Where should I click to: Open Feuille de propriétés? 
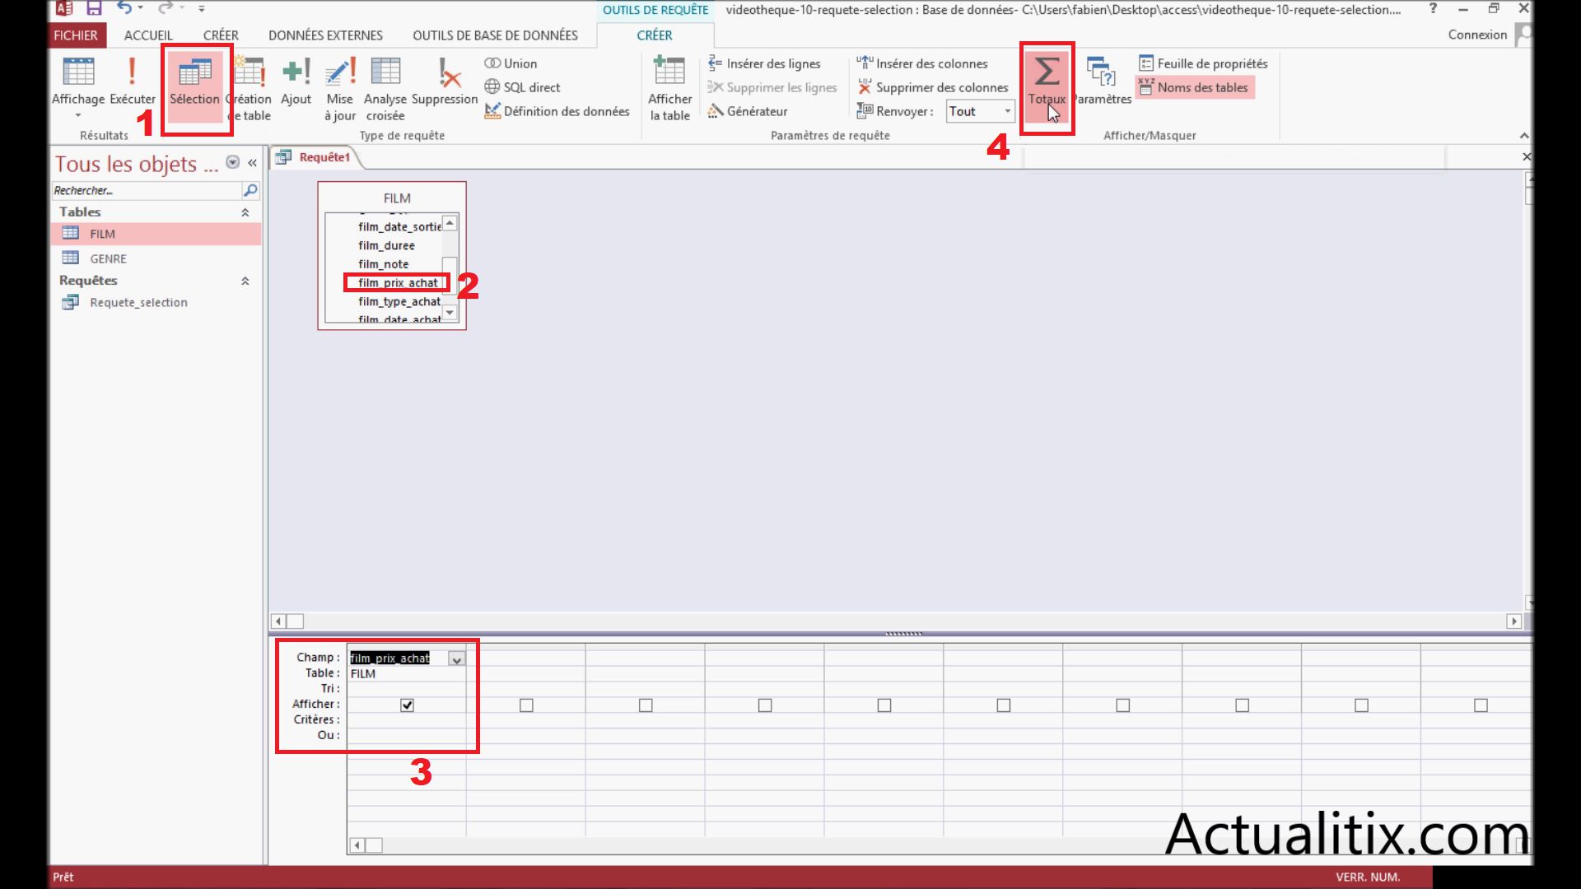[1203, 63]
